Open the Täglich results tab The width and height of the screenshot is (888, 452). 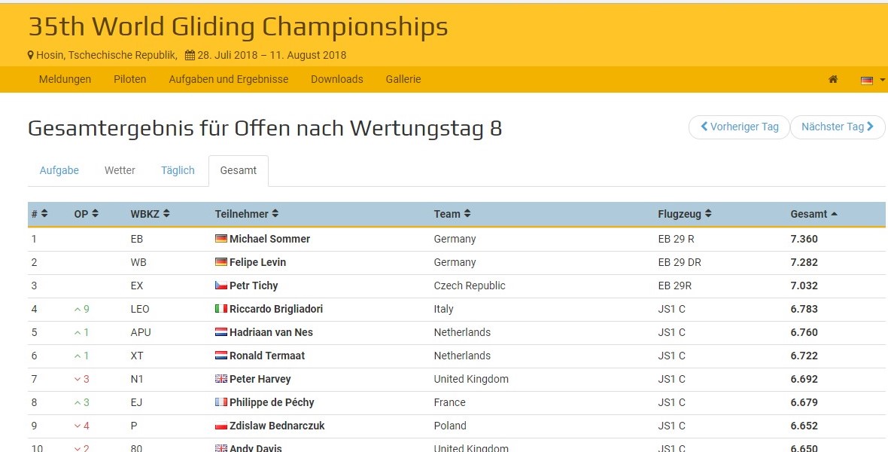178,170
